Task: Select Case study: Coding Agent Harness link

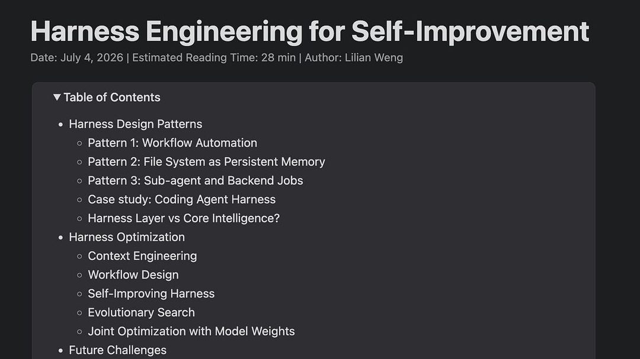Action: click(182, 199)
